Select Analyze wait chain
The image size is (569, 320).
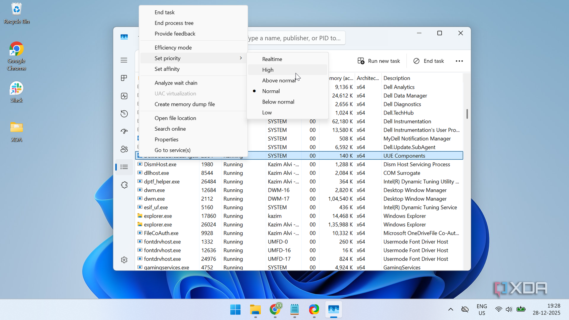coord(193,83)
